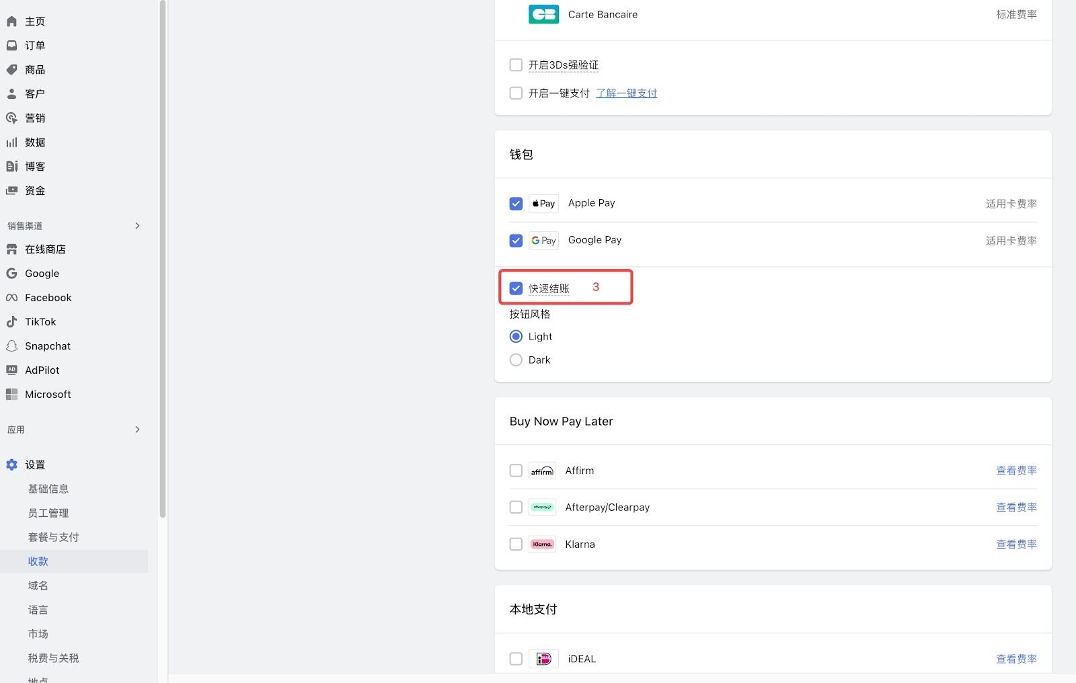Expand the 销售渠道 section chevron
Image resolution: width=1076 pixels, height=683 pixels.
[137, 226]
